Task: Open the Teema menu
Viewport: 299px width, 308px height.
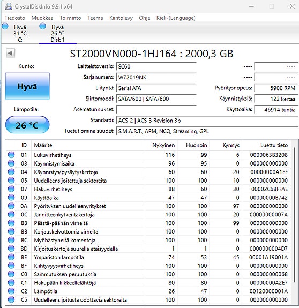Action: [95, 18]
